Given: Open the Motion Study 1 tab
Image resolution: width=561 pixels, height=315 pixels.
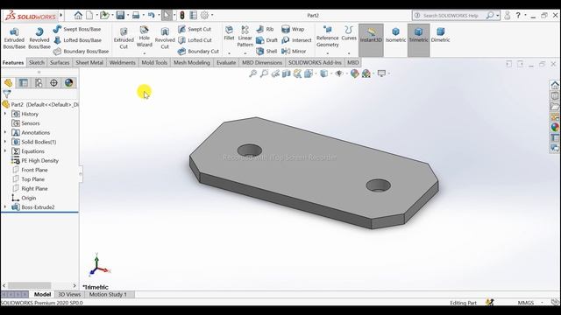Looking at the screenshot, I should pos(108,295).
